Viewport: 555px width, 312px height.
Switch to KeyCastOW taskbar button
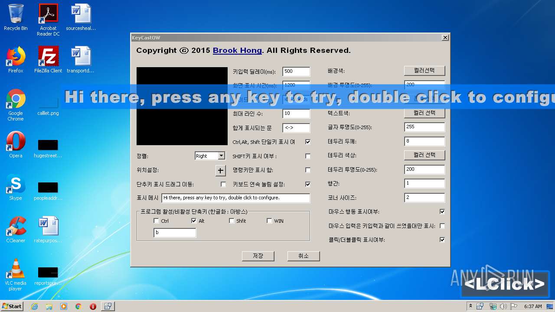[x=108, y=306]
